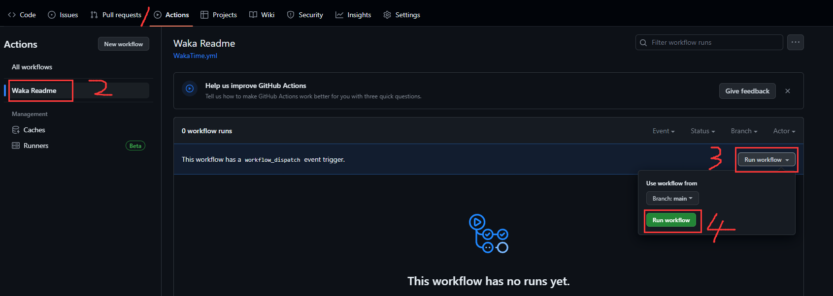Toggle the gray Run workflow dropdown

click(x=766, y=160)
